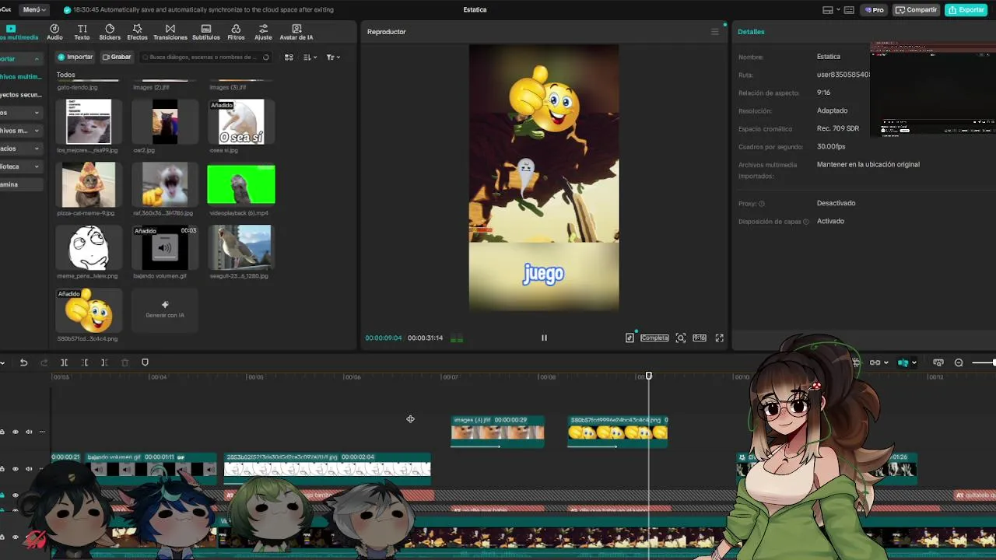The image size is (996, 560).
Task: Delete left of playhead trim tool
Action: point(84,362)
